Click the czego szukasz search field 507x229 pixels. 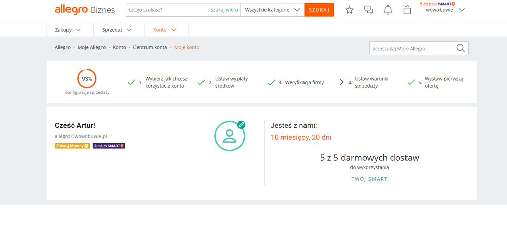pos(166,10)
